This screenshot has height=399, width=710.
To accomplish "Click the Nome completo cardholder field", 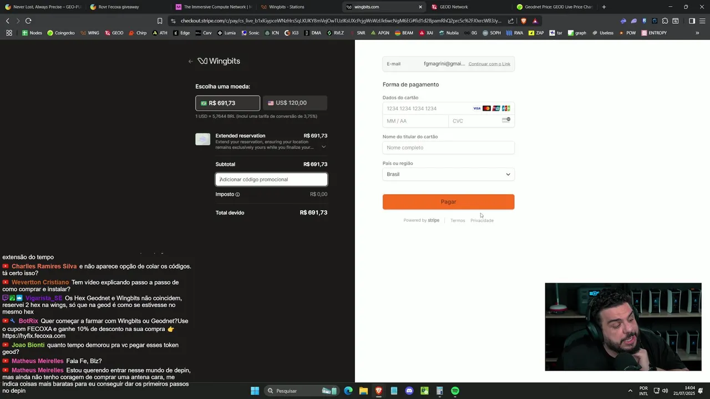I will [448, 148].
